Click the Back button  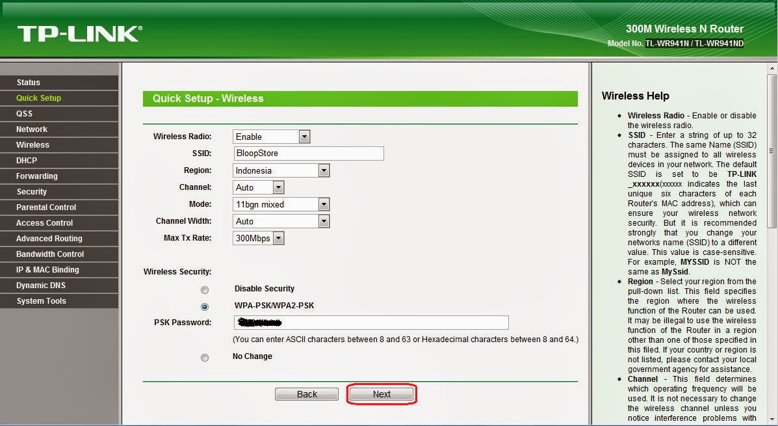tap(306, 393)
